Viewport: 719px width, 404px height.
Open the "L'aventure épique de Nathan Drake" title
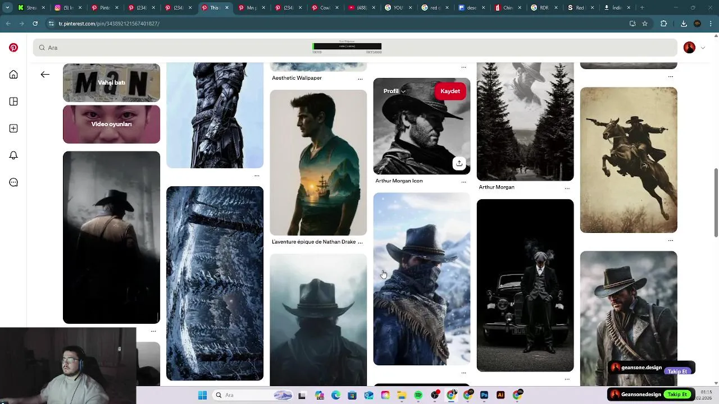coord(313,242)
